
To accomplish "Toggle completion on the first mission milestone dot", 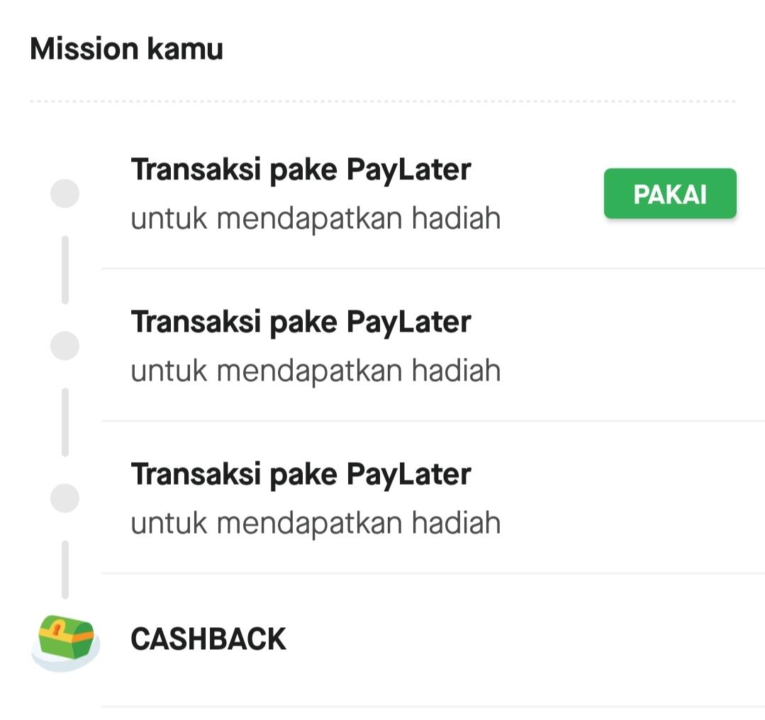I will 65,193.
